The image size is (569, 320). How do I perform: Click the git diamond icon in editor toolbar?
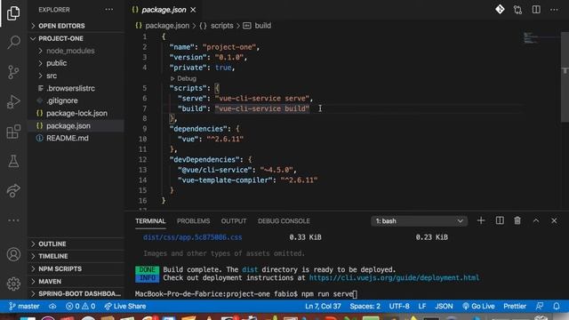500,10
